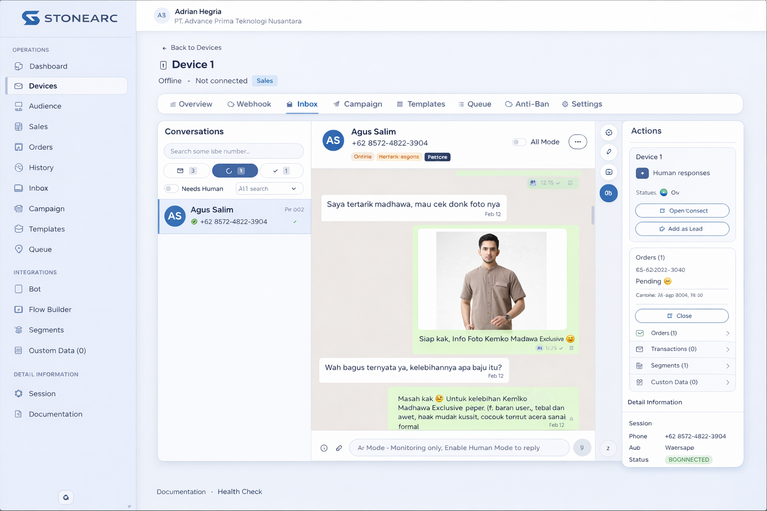Select the checkmark resolved filter
The height and width of the screenshot is (511, 767).
point(281,171)
